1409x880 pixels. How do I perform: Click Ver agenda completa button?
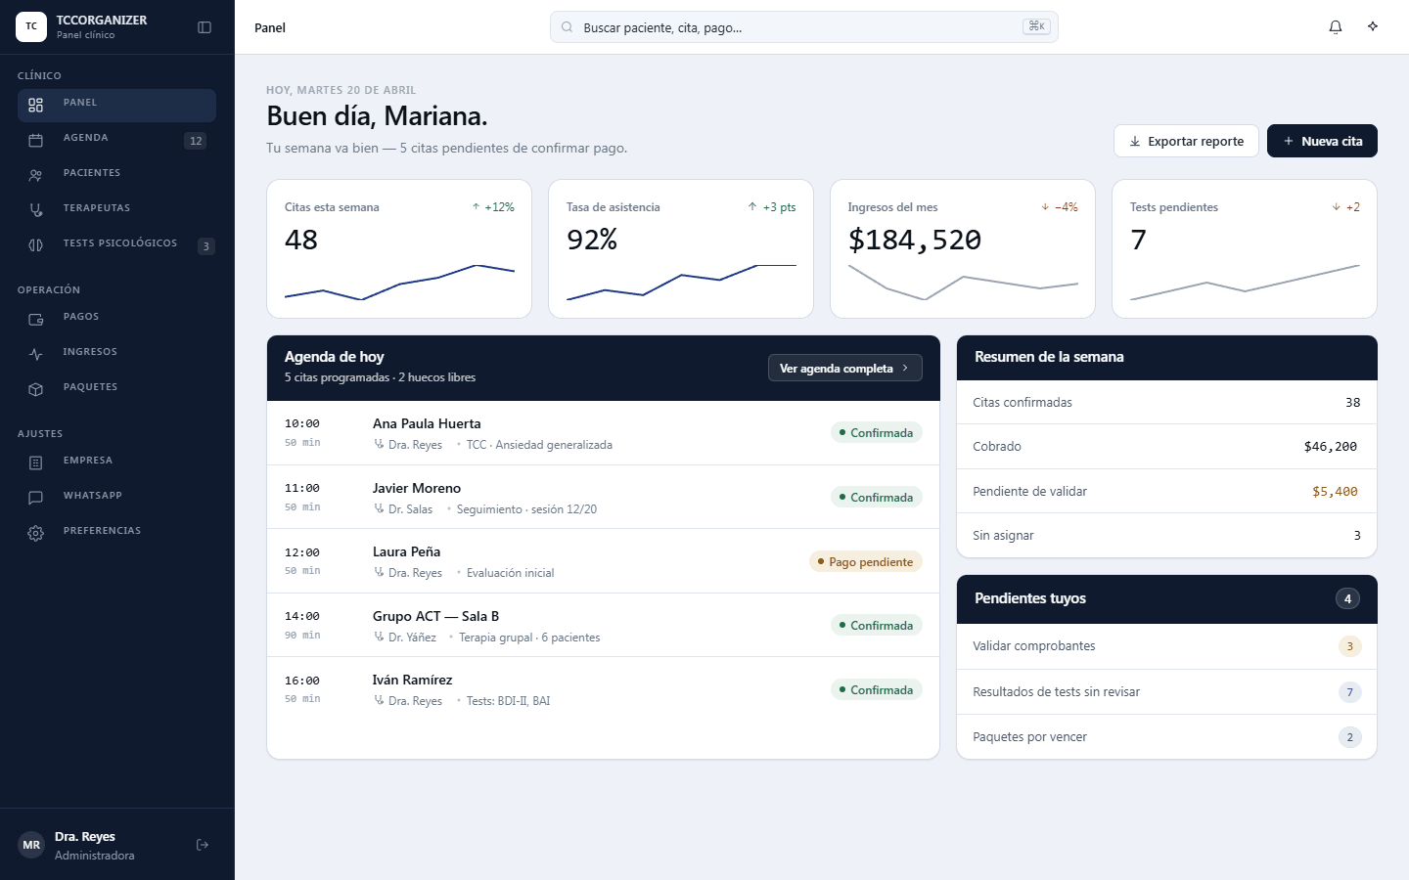coord(845,368)
